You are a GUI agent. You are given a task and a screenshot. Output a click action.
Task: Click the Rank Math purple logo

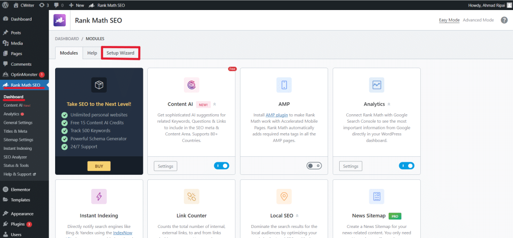coord(60,20)
